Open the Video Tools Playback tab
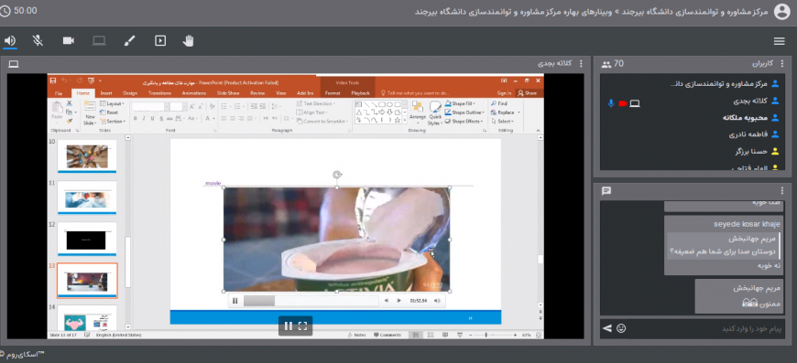The height and width of the screenshot is (363, 797). [x=360, y=93]
